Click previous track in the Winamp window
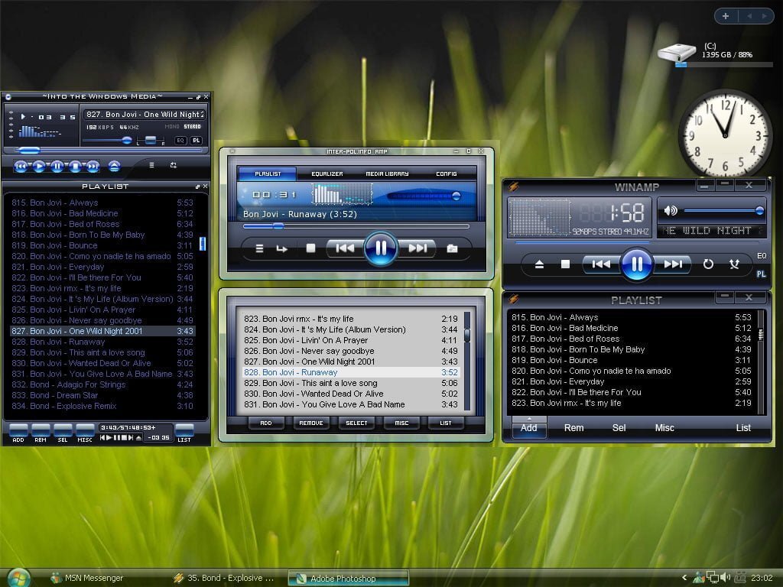The image size is (783, 587). [x=601, y=264]
